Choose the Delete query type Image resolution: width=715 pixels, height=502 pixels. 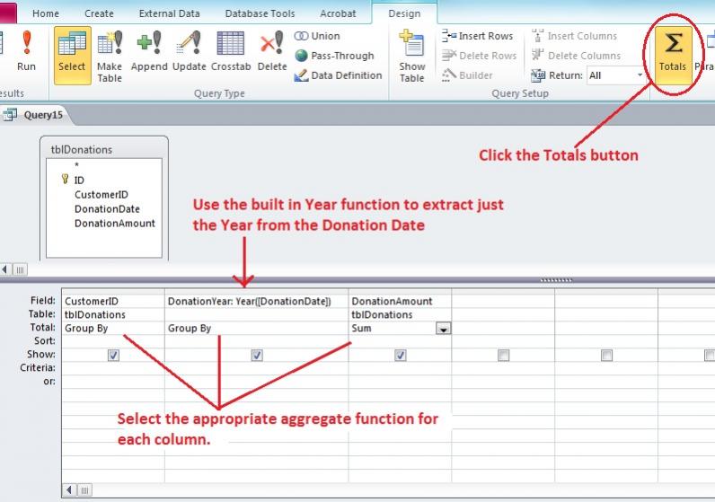point(272,51)
